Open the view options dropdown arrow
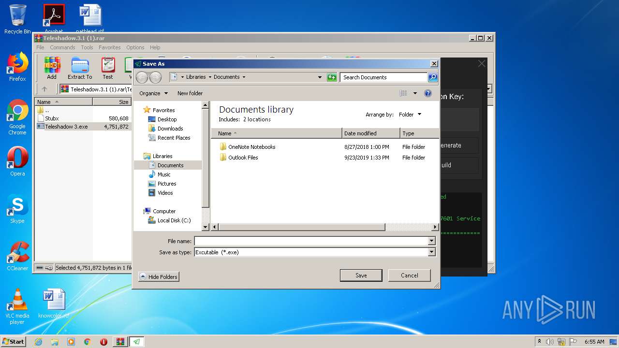The image size is (619, 348). [x=415, y=93]
